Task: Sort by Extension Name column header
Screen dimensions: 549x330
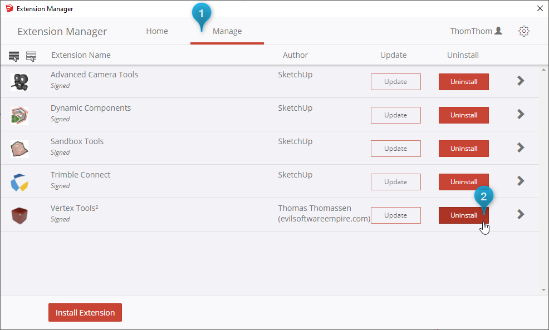Action: pos(81,55)
